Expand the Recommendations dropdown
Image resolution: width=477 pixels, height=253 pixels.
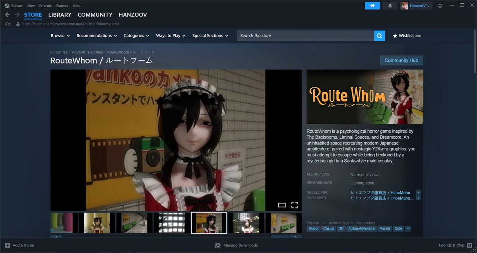97,35
